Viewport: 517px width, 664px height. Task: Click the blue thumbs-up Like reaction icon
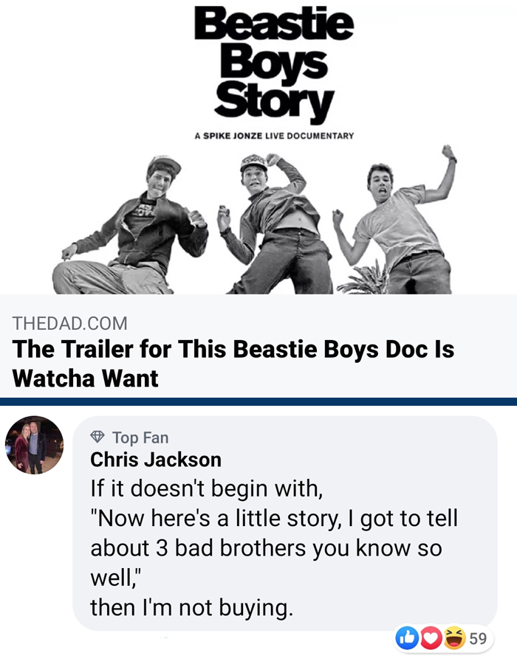pyautogui.click(x=407, y=638)
